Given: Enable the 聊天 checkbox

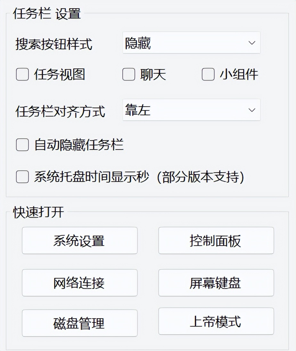Looking at the screenshot, I should click(128, 74).
